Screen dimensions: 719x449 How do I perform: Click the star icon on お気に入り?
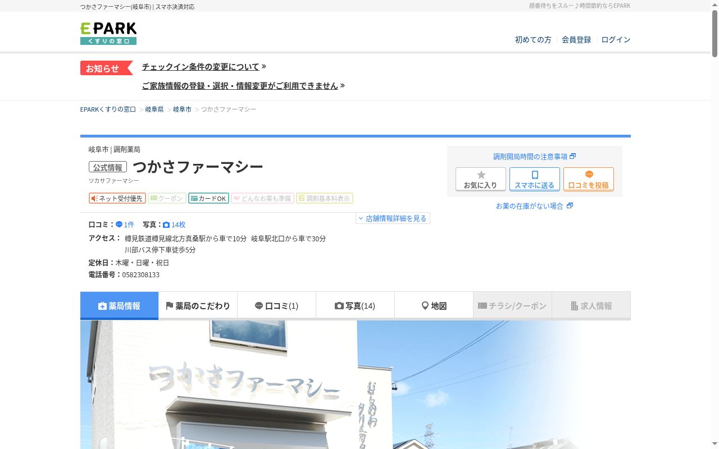click(481, 175)
